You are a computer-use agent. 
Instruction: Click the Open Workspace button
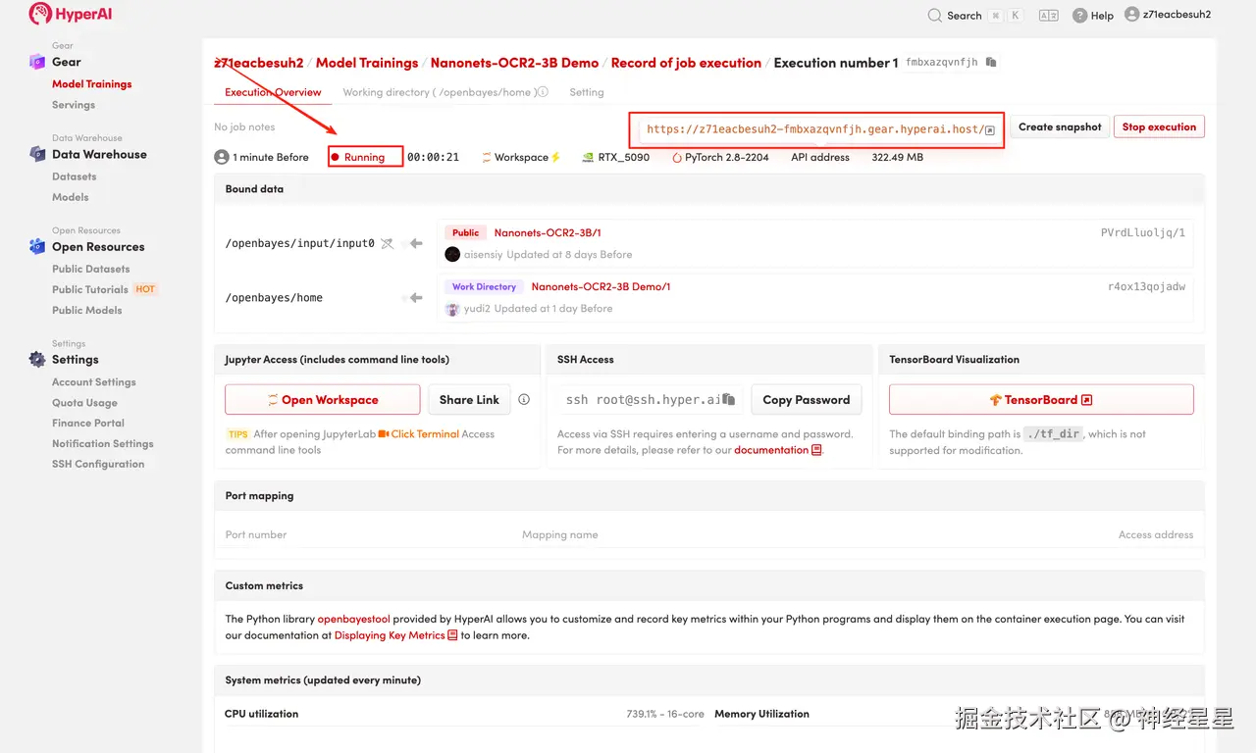coord(323,400)
